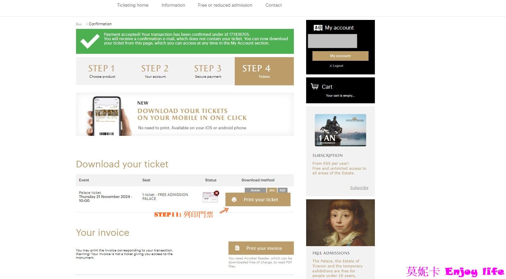Click the shopping cart icon

(314, 86)
